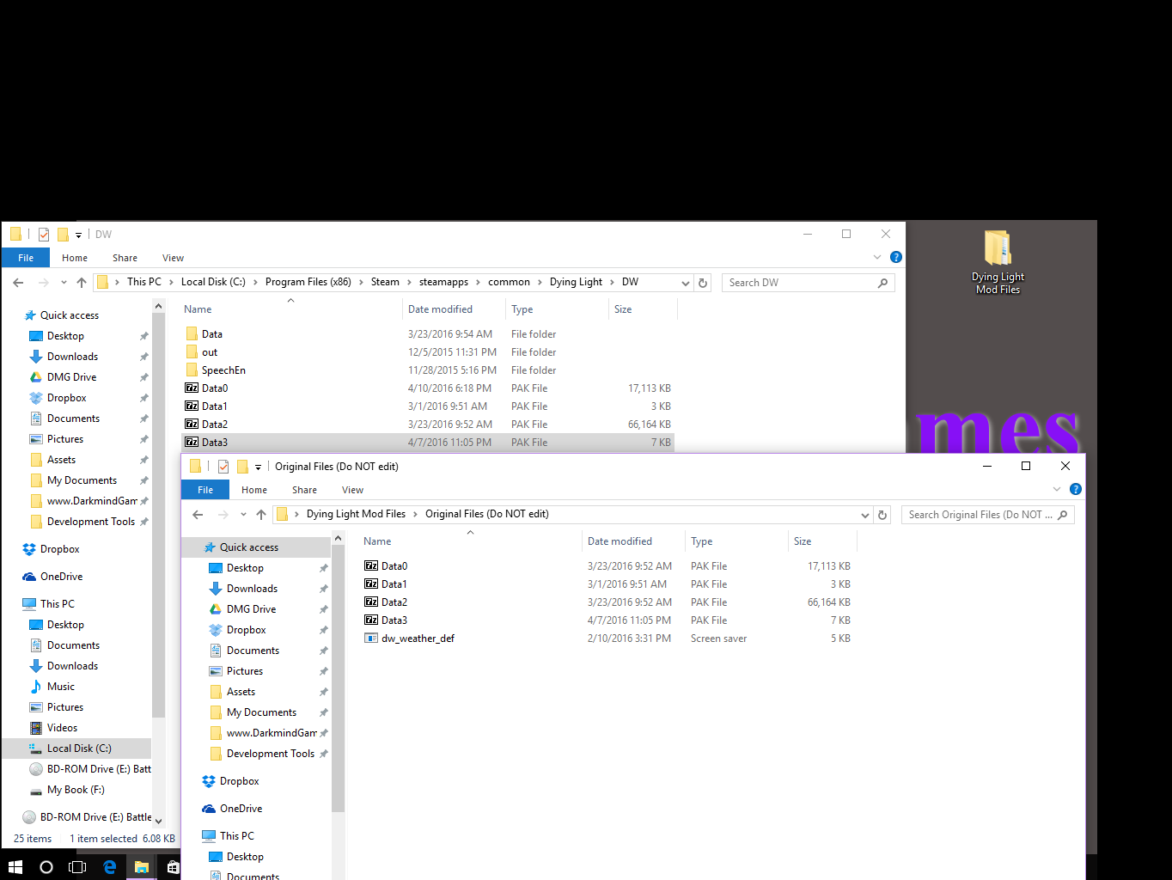Open OneDrive in Original Files window sidebar
Viewport: 1172px width, 880px height.
(x=241, y=809)
